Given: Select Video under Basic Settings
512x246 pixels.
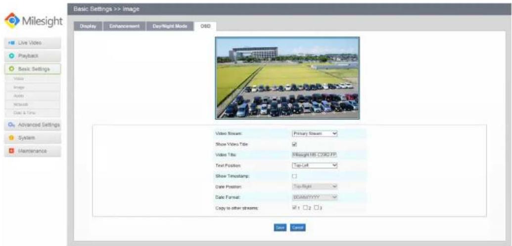Looking at the screenshot, I should click(33, 79).
